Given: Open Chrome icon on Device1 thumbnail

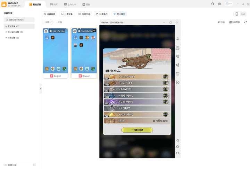Looking at the screenshot, I should coord(53,69).
